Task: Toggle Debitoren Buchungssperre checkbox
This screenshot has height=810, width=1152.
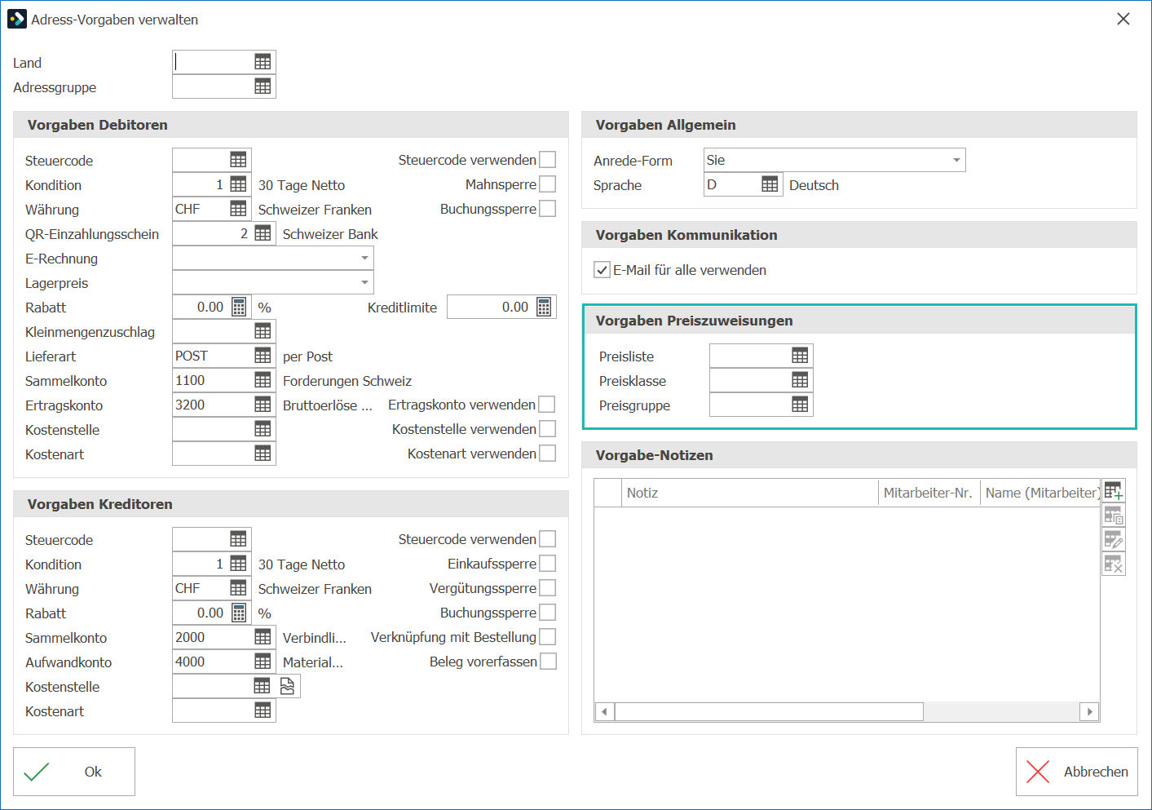Action: pos(548,209)
